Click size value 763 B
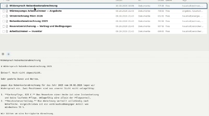The image size is (209, 116). click(161, 21)
